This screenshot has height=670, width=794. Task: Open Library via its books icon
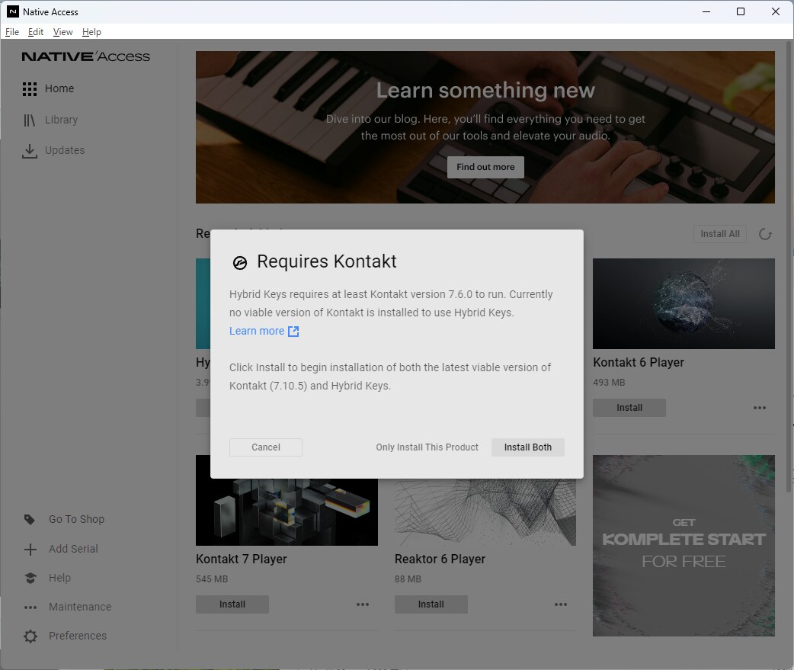(30, 120)
